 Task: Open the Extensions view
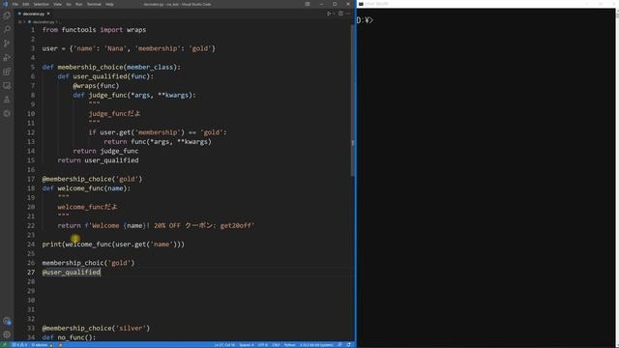point(7,72)
